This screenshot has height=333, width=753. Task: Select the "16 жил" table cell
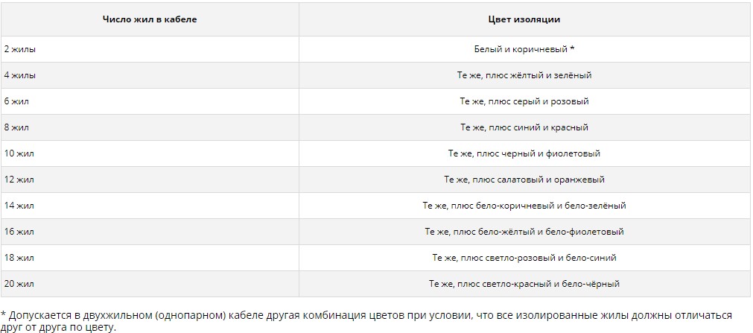pyautogui.click(x=19, y=232)
